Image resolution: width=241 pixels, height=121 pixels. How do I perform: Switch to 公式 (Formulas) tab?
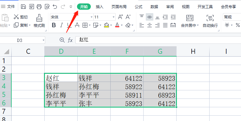[x=139, y=7]
